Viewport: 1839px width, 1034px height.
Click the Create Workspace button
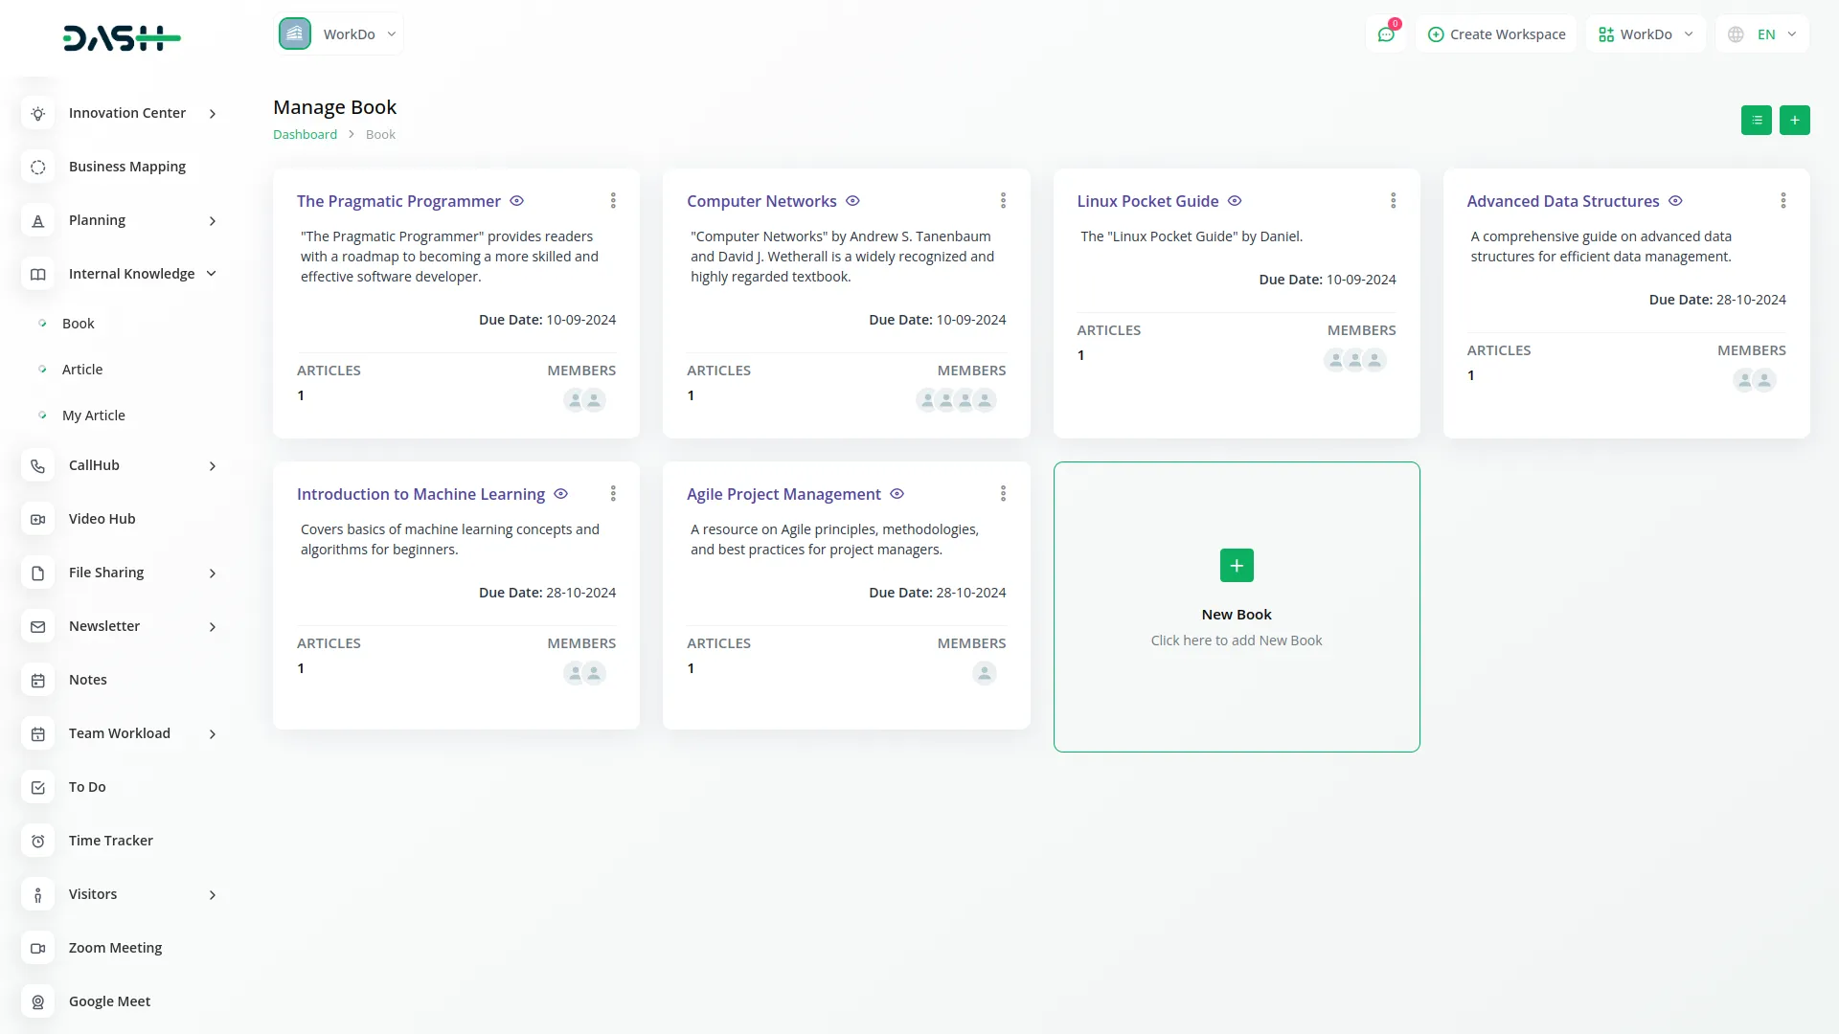[x=1496, y=34]
